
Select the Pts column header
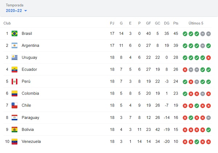click(176, 23)
